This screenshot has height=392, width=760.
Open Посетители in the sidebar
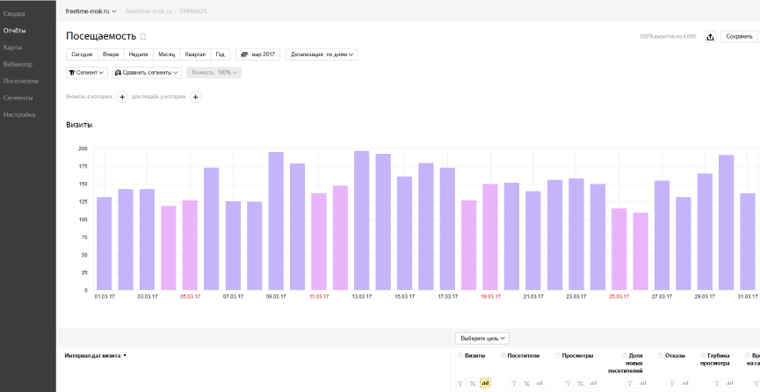click(x=21, y=81)
